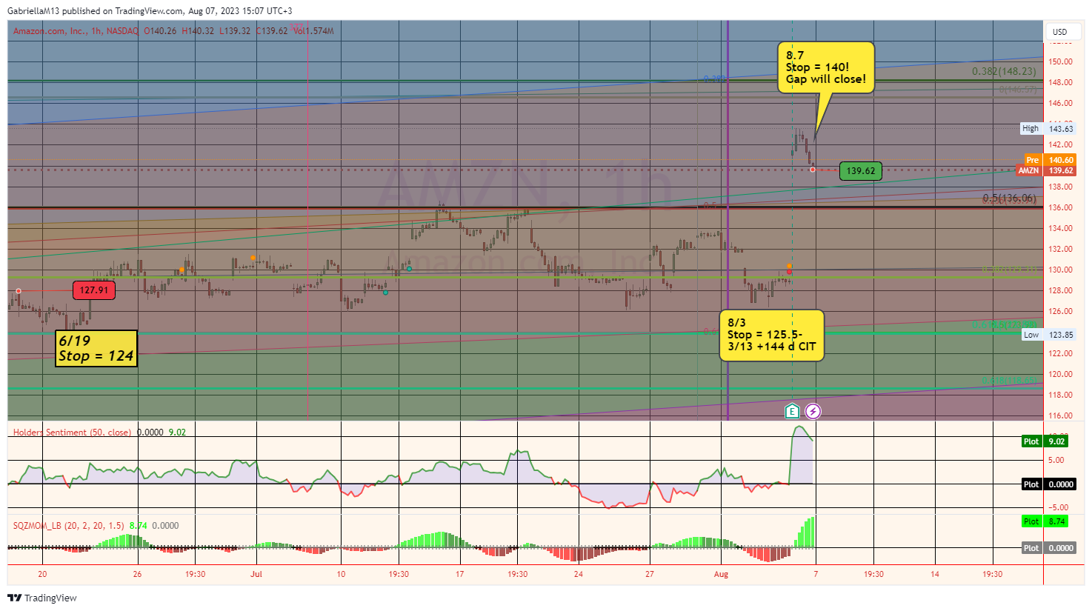Click the 'Jul' date on time axis
The width and height of the screenshot is (1092, 611).
click(256, 574)
